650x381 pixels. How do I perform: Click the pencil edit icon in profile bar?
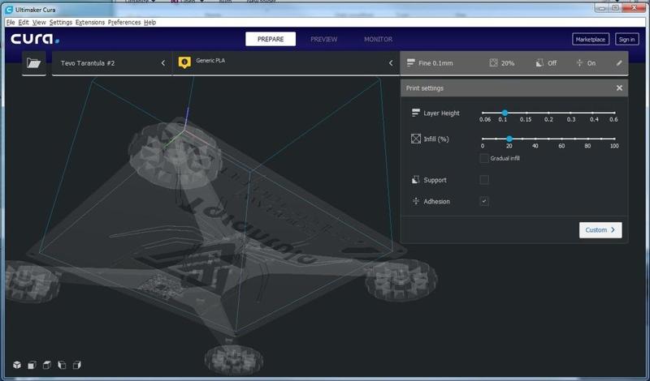pos(619,63)
